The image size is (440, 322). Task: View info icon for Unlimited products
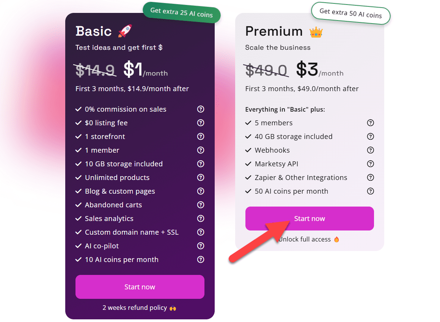201,177
